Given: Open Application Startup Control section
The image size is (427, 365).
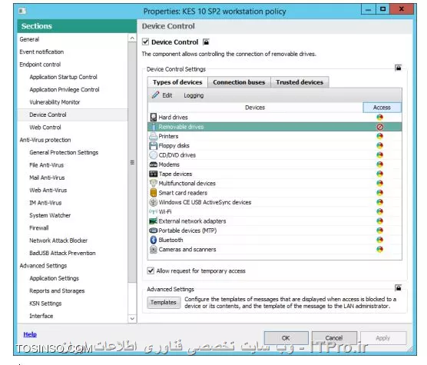Looking at the screenshot, I should pyautogui.click(x=63, y=77).
